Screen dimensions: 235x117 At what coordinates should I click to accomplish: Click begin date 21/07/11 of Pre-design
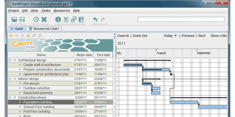click(x=80, y=83)
